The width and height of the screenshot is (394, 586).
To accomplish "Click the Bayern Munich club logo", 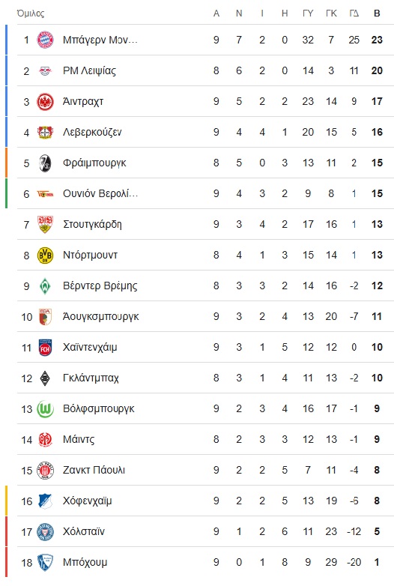I will 45,40.
